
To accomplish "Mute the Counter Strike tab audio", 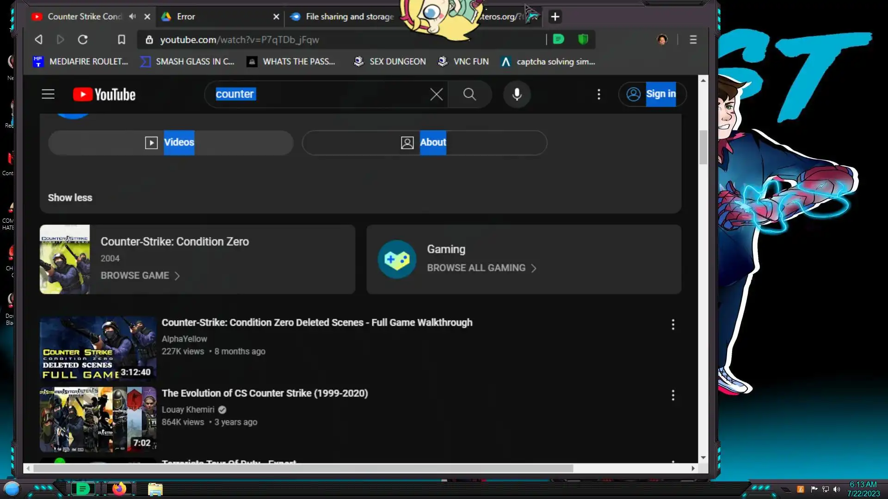I will [133, 17].
